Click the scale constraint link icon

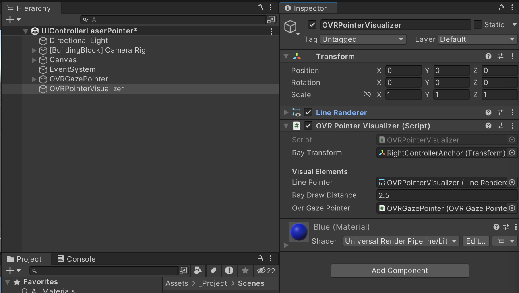(x=367, y=94)
